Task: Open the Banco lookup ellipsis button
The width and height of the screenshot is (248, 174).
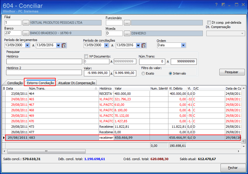Action: coord(26,33)
